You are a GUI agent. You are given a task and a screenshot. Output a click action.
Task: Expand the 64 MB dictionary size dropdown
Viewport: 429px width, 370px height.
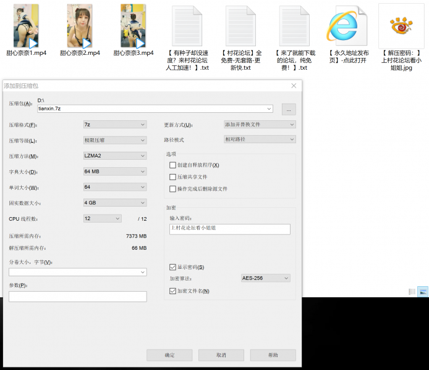(115, 172)
